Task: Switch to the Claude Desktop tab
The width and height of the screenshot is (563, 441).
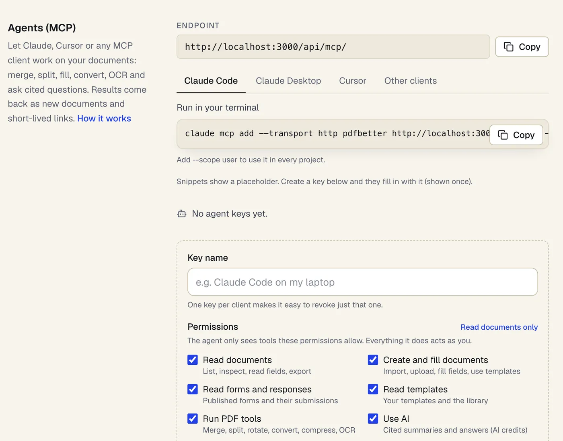Action: pyautogui.click(x=288, y=81)
